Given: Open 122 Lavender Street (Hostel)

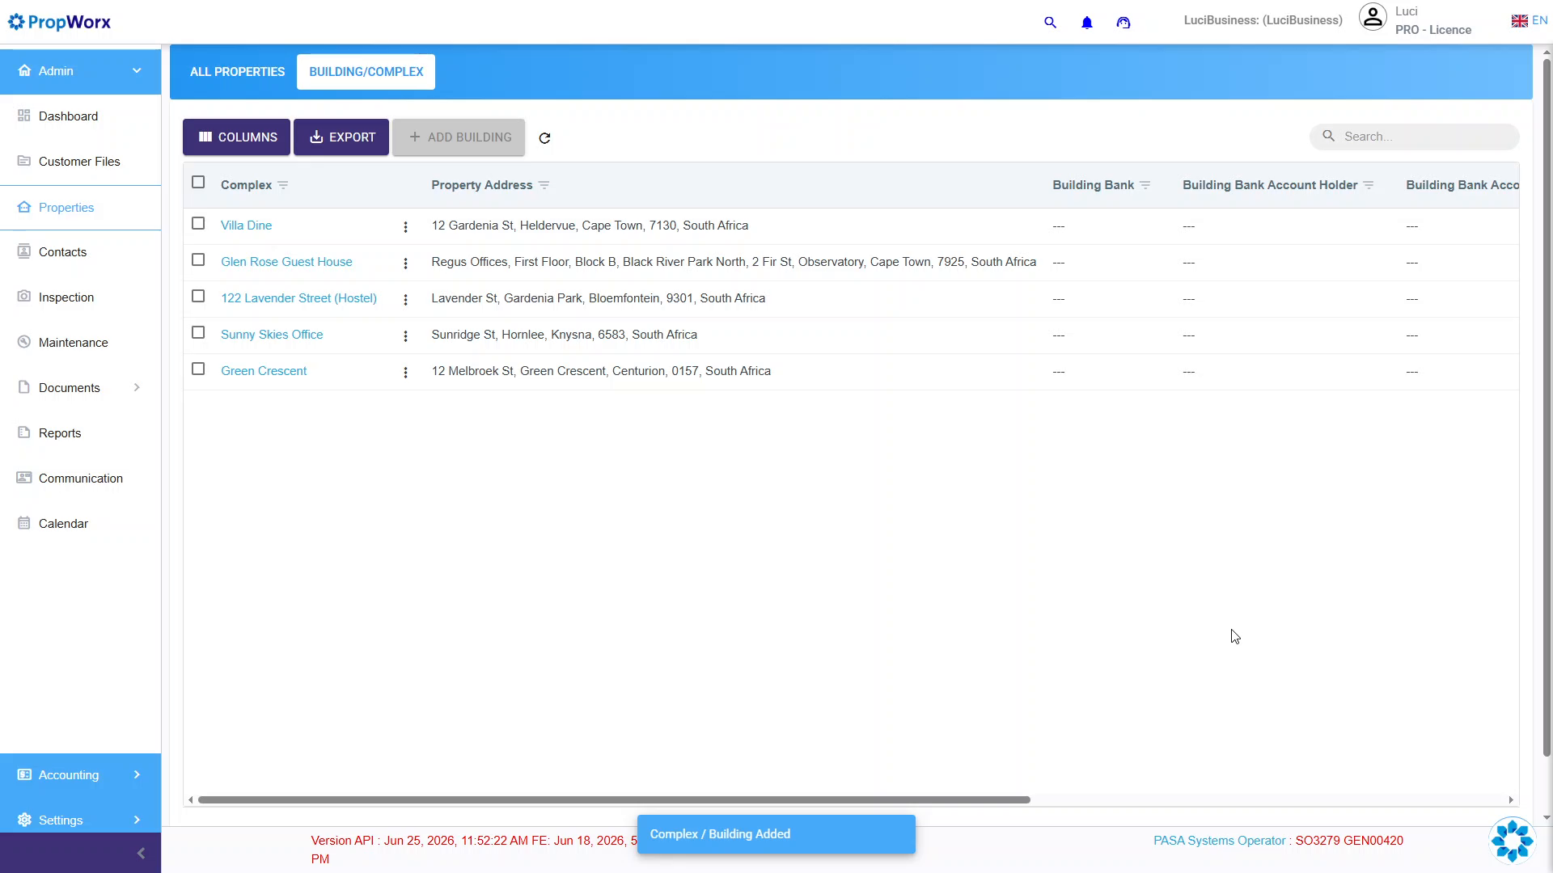Looking at the screenshot, I should (x=298, y=298).
